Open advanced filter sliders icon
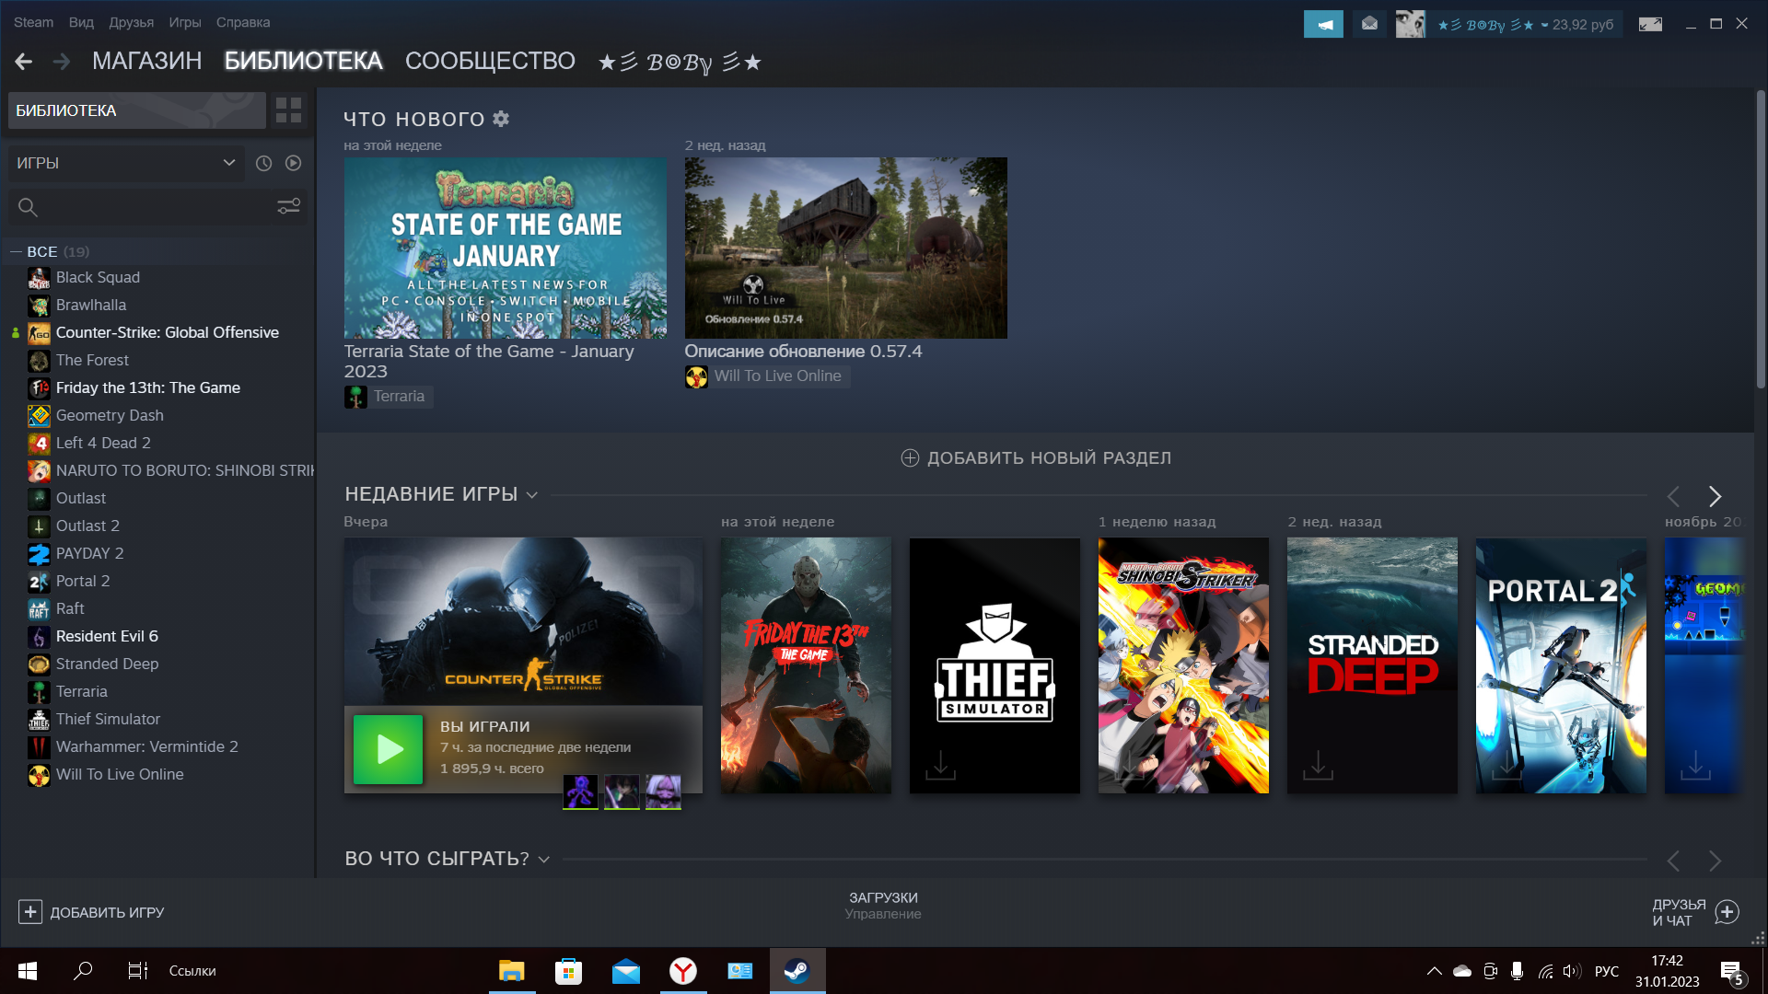Viewport: 1768px width, 994px height. pos(289,207)
